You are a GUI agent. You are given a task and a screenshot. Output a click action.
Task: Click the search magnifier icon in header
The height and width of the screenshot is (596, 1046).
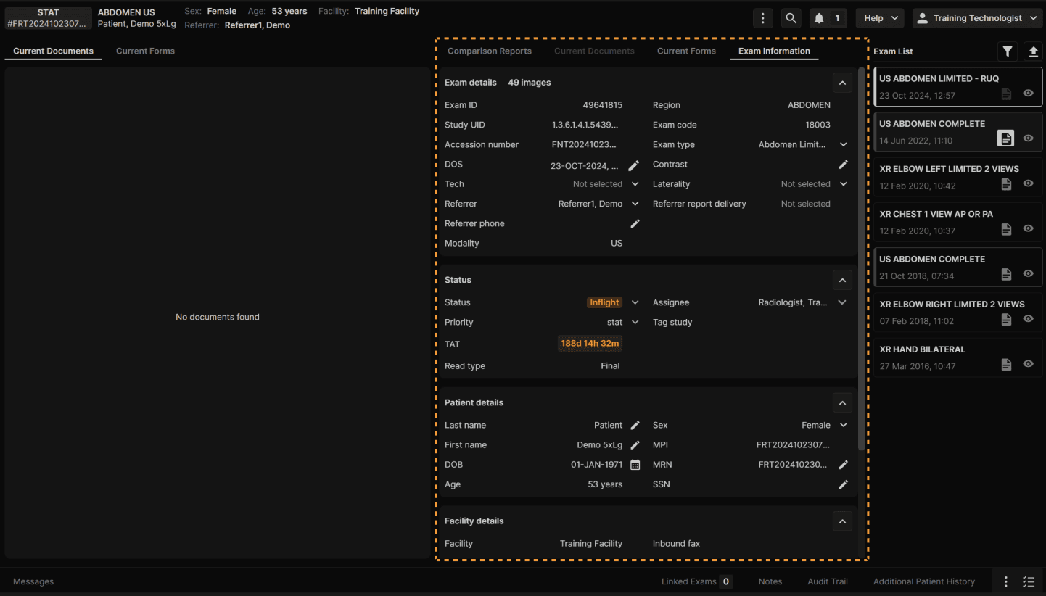[x=791, y=18]
